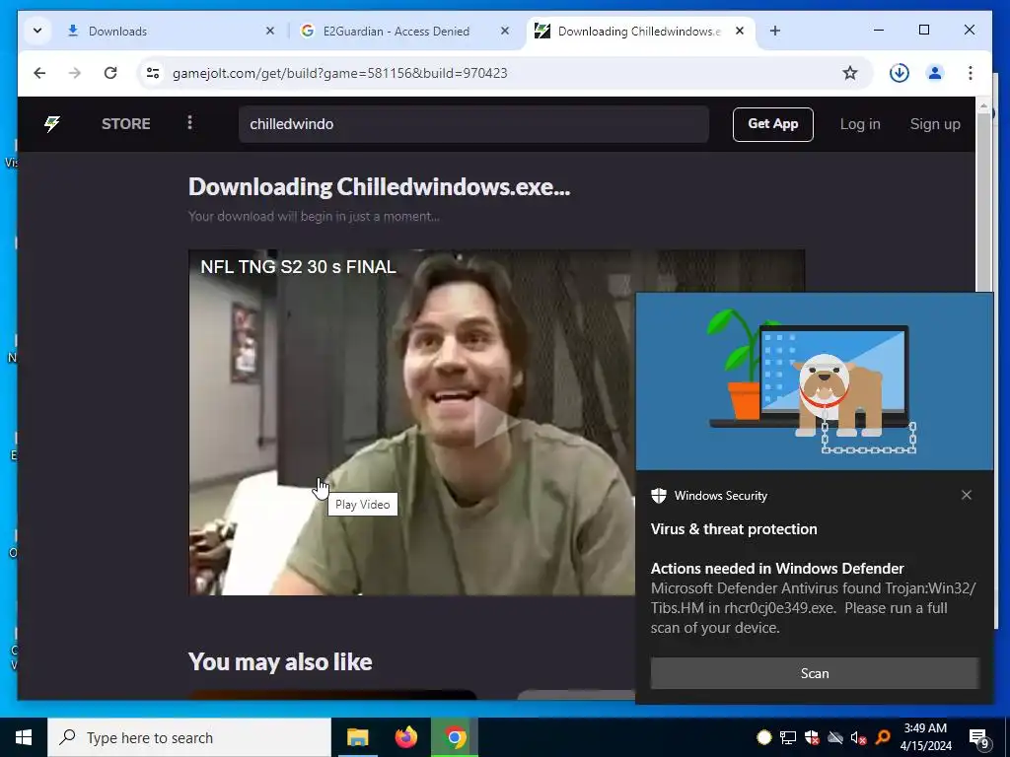Open the Windows Start menu
Image resolution: width=1010 pixels, height=757 pixels.
(24, 737)
